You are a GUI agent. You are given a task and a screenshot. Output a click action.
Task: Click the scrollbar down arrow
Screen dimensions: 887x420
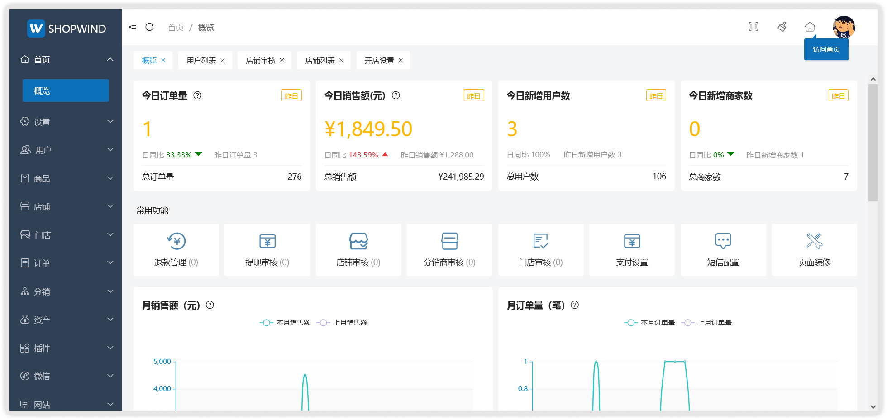[x=873, y=406]
